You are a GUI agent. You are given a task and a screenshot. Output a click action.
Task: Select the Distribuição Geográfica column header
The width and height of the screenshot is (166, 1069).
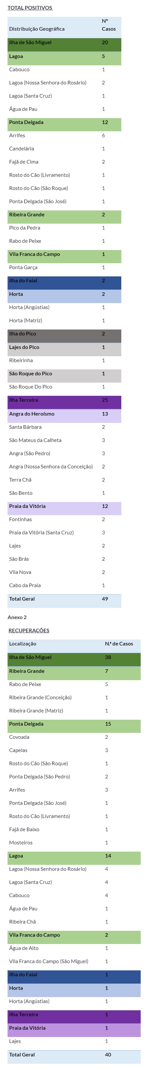(37, 29)
